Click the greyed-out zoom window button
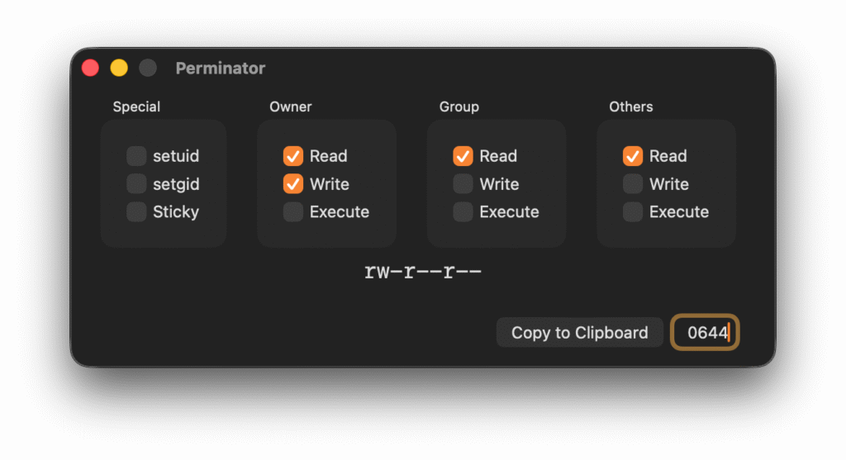Screen dimensions: 846x460 click(x=147, y=69)
